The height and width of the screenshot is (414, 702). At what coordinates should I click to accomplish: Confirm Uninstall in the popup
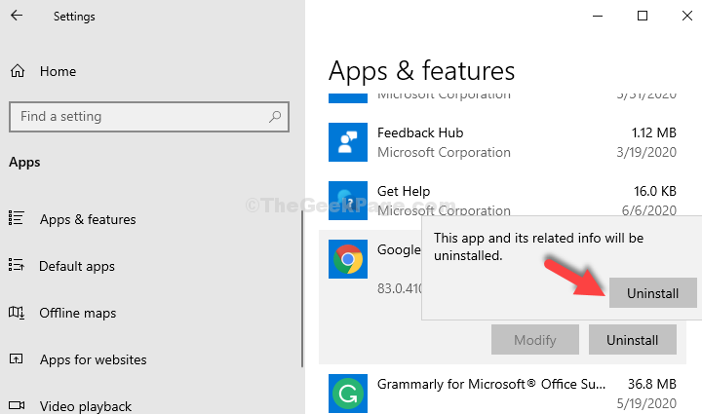[652, 293]
